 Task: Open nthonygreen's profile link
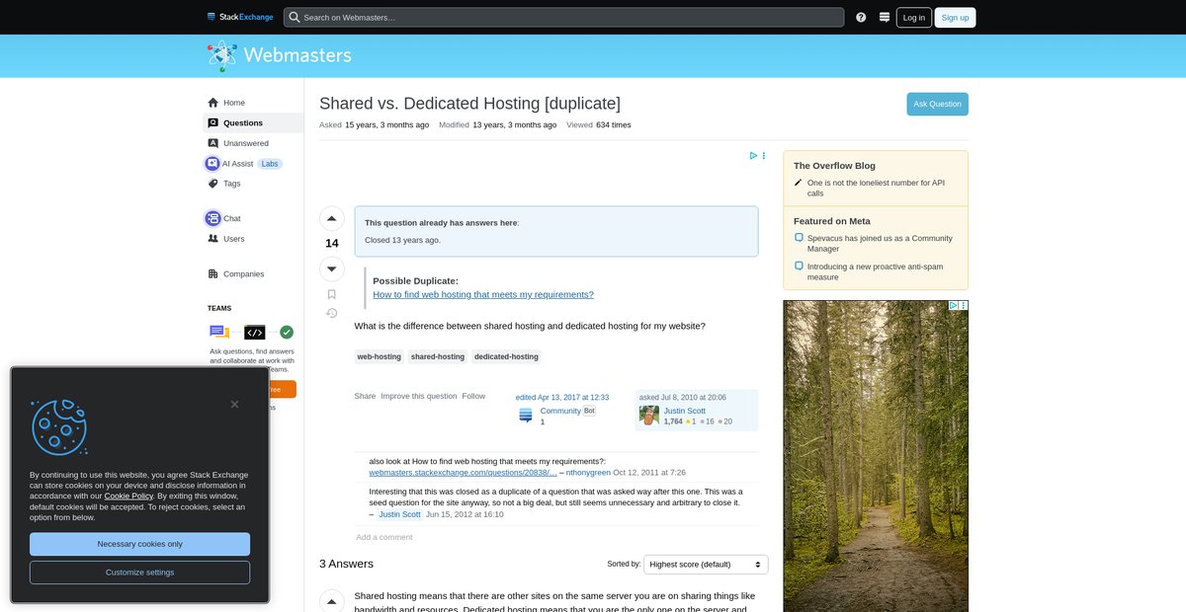click(x=588, y=473)
